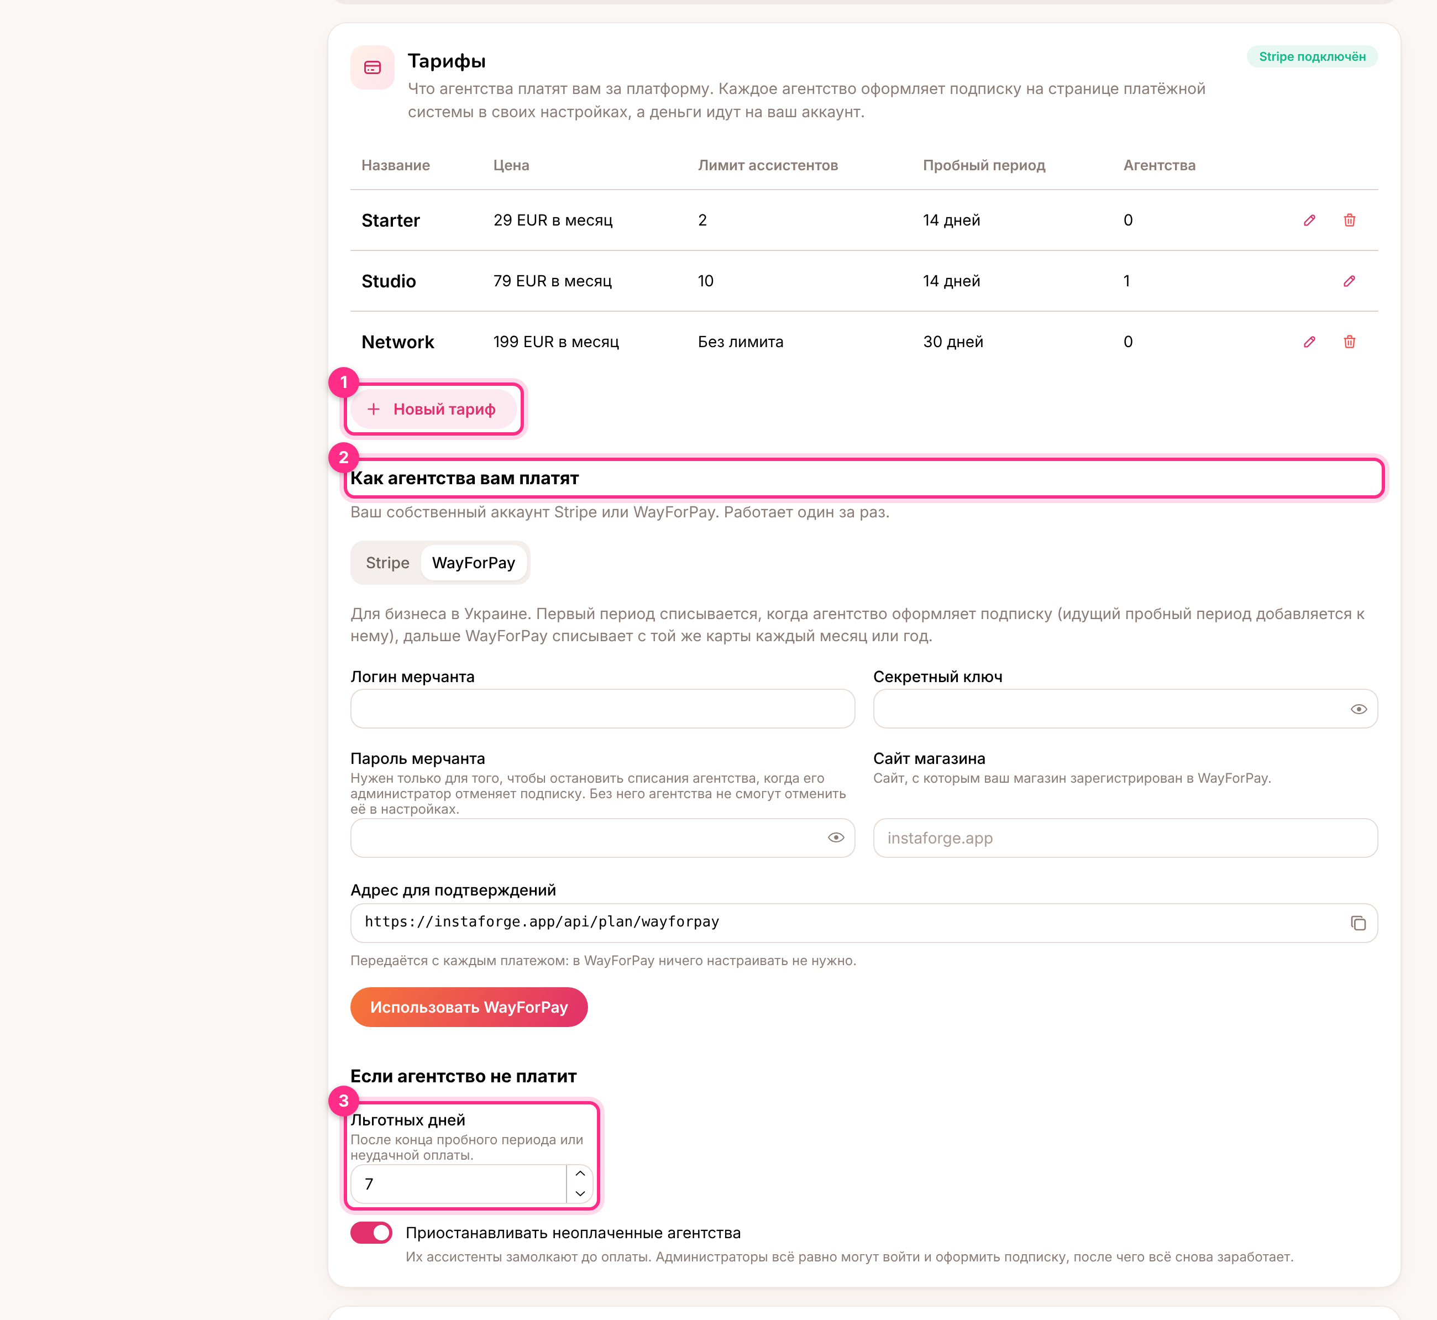
Task: Click the Без лимита cell
Action: [741, 342]
